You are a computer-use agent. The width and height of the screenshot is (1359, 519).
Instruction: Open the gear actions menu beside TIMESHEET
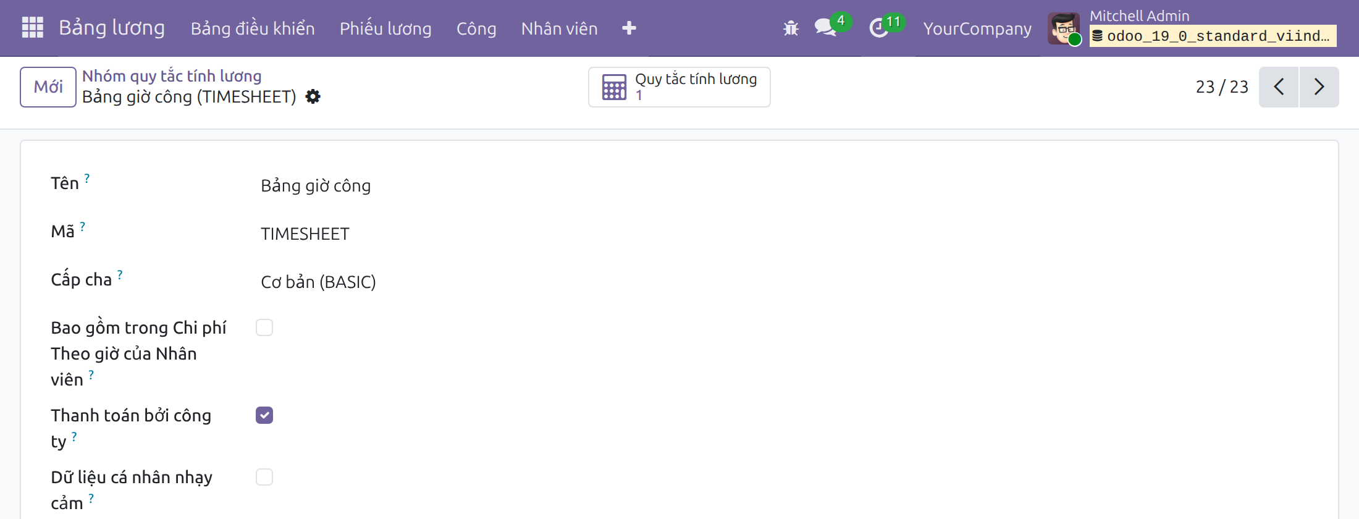coord(313,97)
